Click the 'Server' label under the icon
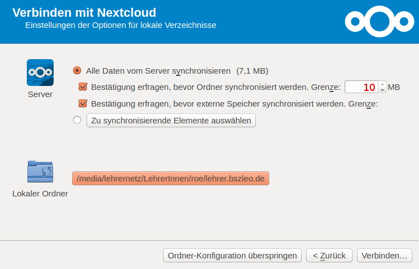This screenshot has height=269, width=419. (x=40, y=94)
